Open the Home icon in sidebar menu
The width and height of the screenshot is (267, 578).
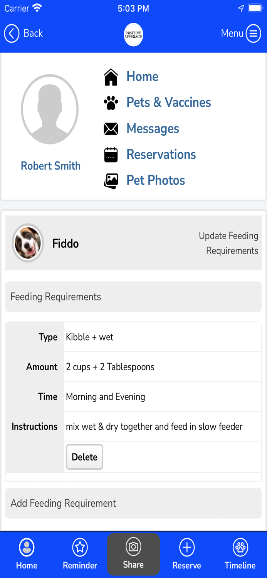point(111,76)
